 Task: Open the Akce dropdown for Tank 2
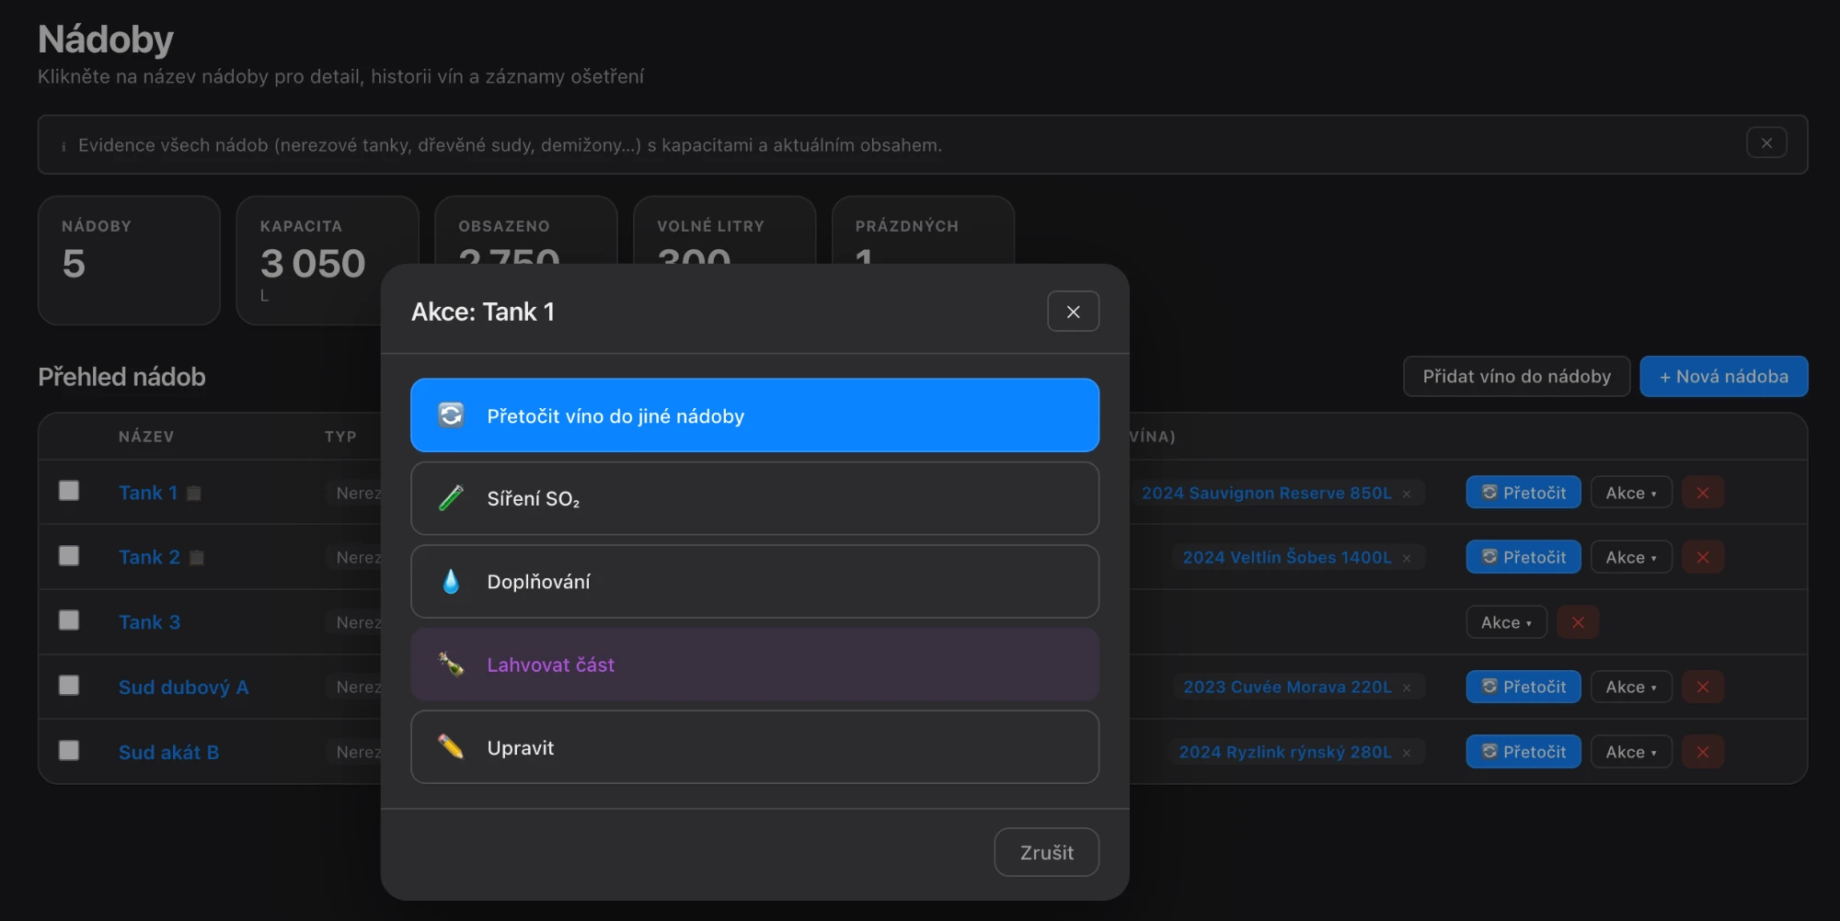[x=1631, y=557]
